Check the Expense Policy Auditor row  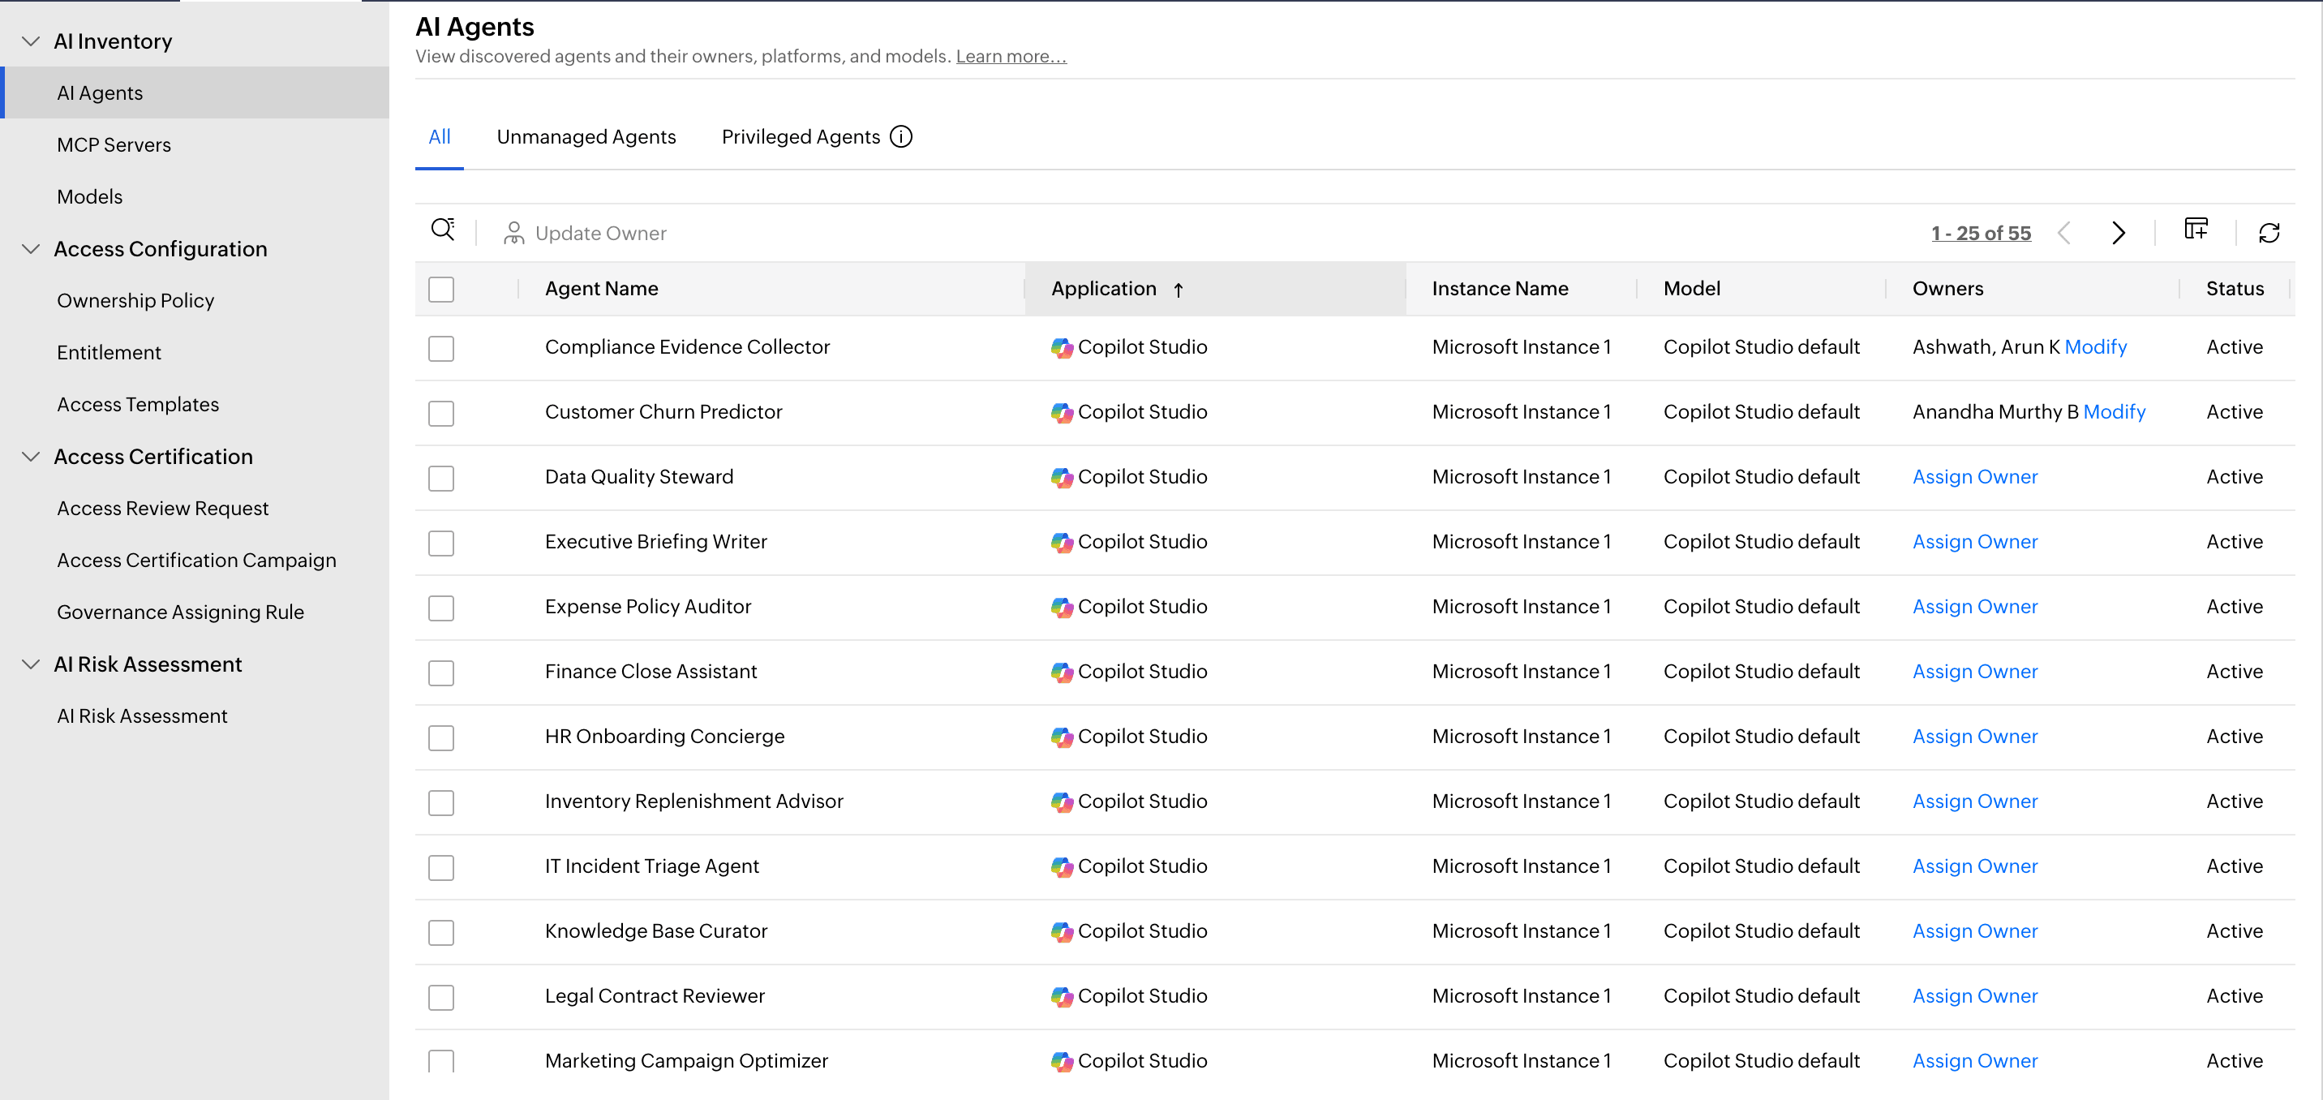tap(441, 608)
